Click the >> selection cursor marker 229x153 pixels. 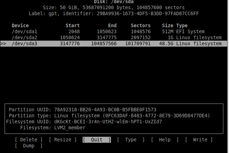click(4, 43)
